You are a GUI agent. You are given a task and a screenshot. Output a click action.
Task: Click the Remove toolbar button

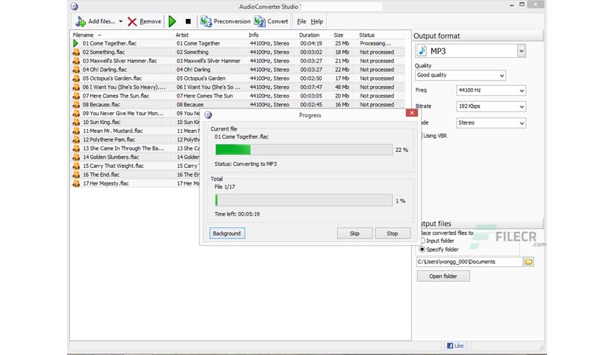click(x=145, y=21)
